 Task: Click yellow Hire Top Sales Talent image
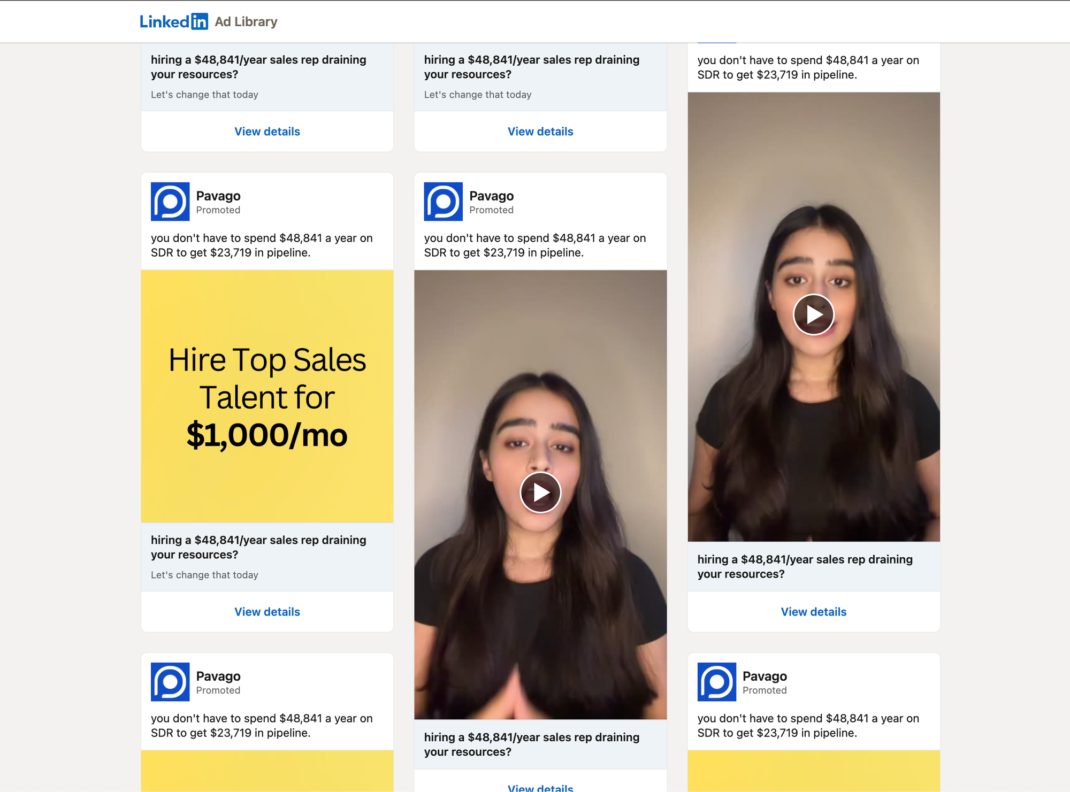(x=267, y=396)
